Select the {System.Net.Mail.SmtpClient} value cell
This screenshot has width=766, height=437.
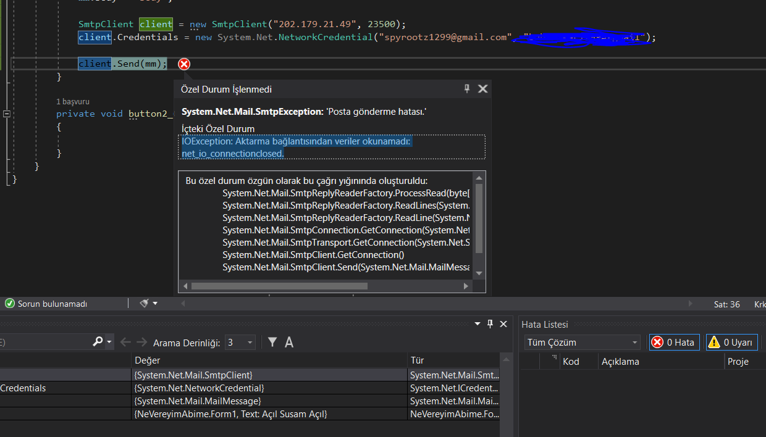269,375
